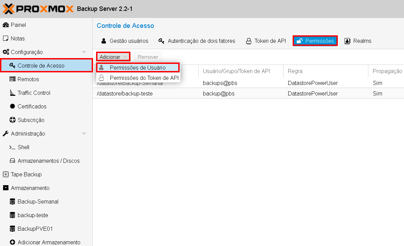
Task: Click the Traffic Control chart icon
Action: 12,93
